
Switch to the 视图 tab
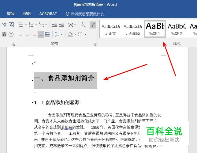click(x=27, y=13)
